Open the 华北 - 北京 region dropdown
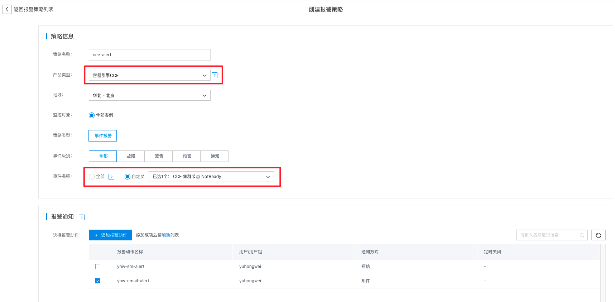Screen dimensions: 615x302 [x=150, y=95]
